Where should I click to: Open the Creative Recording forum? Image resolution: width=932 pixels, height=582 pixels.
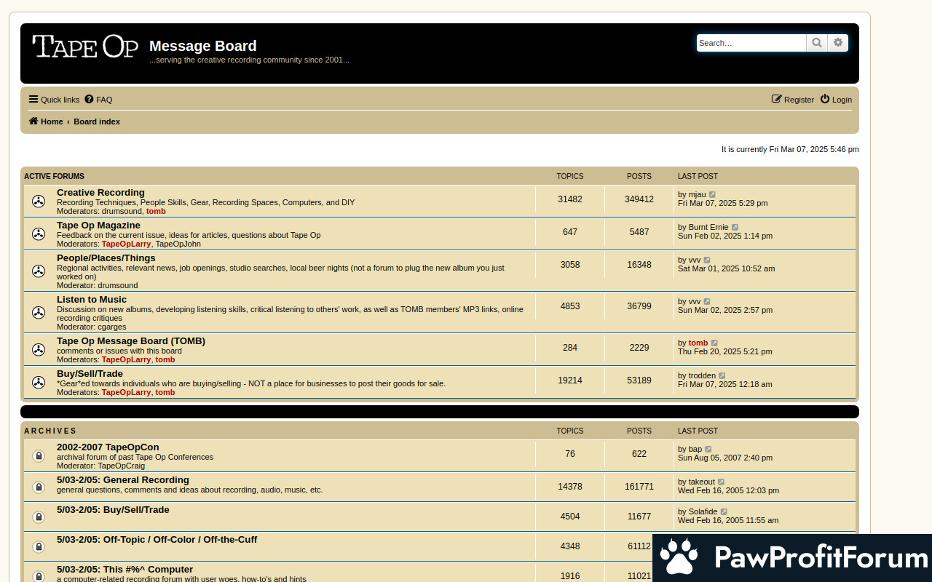click(100, 193)
